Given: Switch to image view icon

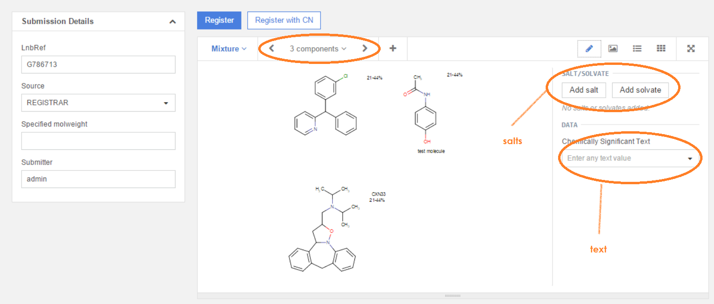Looking at the screenshot, I should click(x=613, y=48).
